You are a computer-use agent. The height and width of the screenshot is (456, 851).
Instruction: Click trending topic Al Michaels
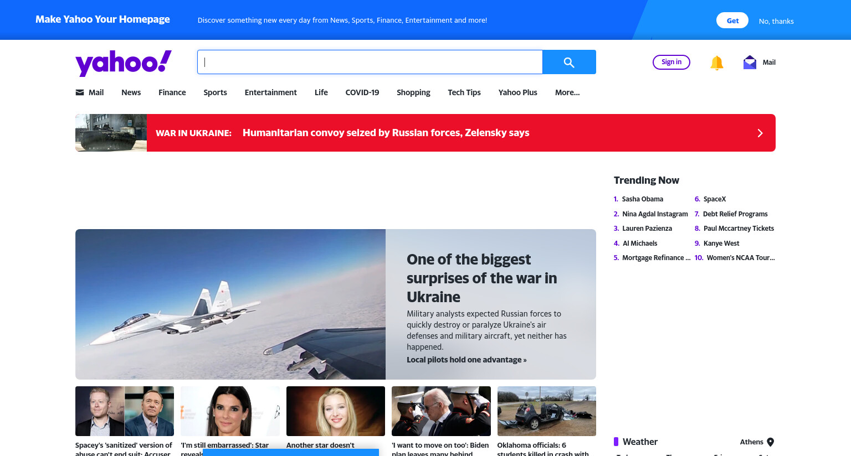[640, 243]
